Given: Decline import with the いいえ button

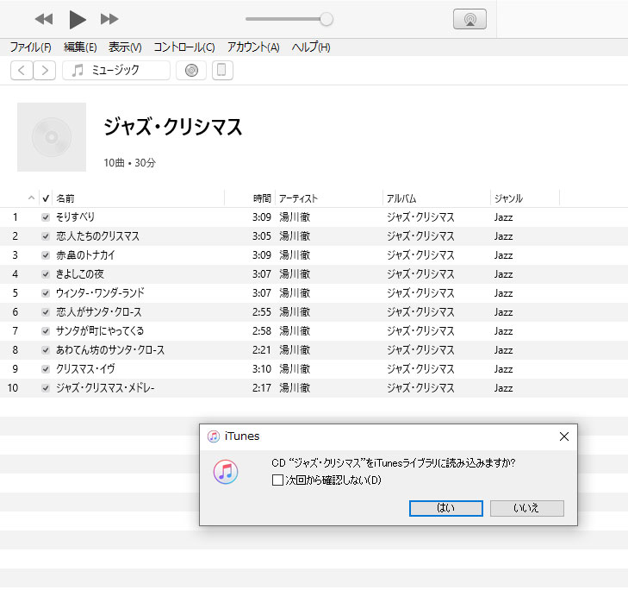Looking at the screenshot, I should pos(526,508).
